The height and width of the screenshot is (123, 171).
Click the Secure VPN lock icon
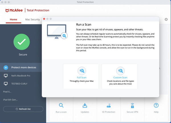(x=133, y=105)
